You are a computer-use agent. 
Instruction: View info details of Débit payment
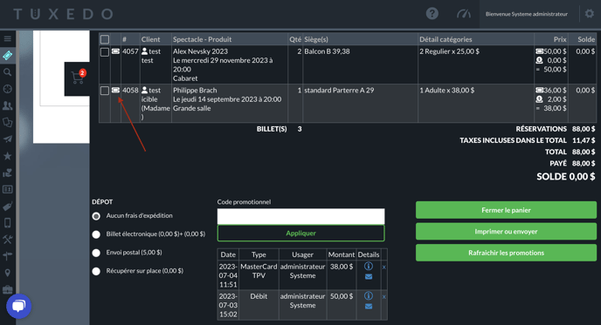(369, 295)
